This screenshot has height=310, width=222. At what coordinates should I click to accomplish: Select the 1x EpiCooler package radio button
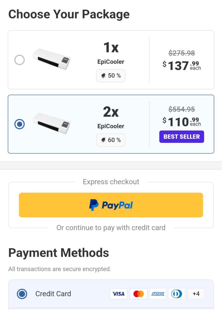pyautogui.click(x=20, y=60)
